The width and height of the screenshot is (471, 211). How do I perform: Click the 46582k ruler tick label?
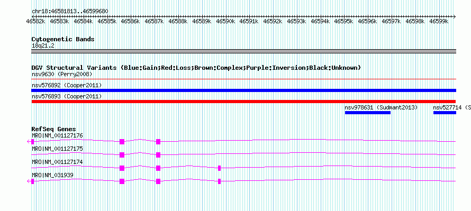click(35, 22)
